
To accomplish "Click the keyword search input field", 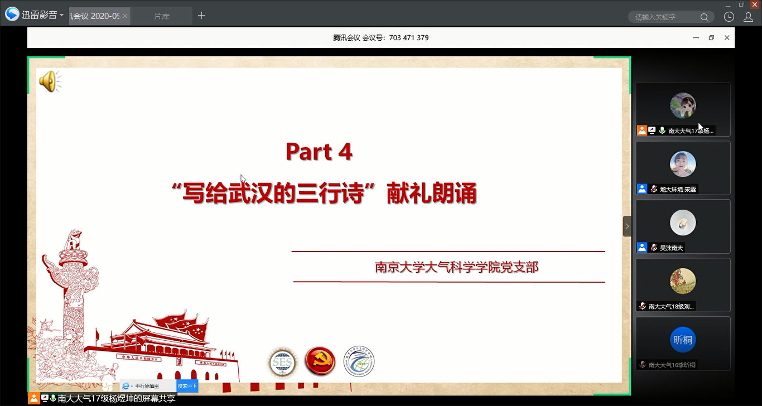I will coord(664,17).
